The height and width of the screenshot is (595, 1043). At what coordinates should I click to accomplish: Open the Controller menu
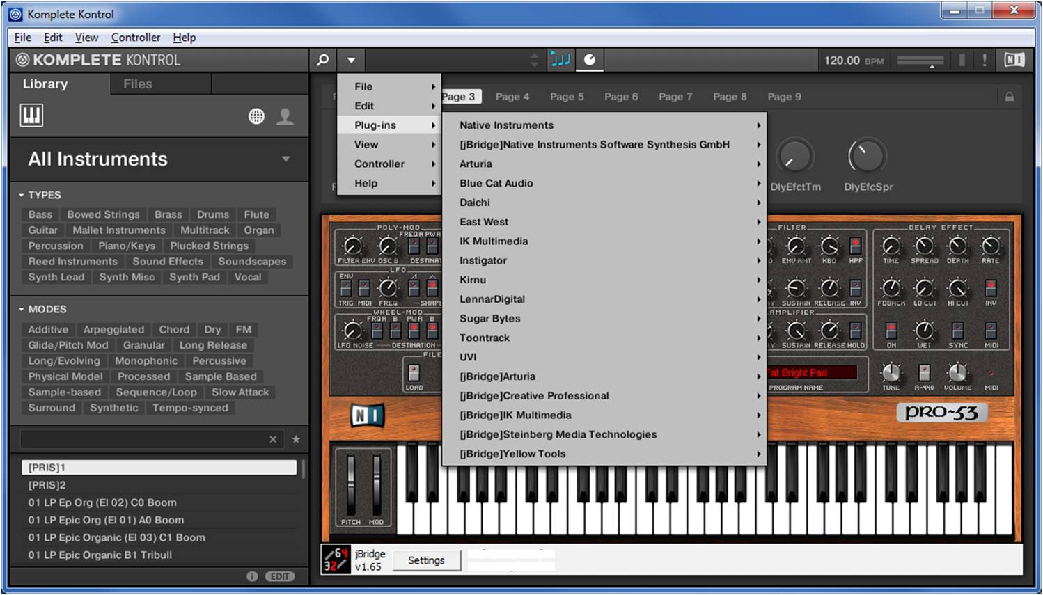tap(136, 37)
